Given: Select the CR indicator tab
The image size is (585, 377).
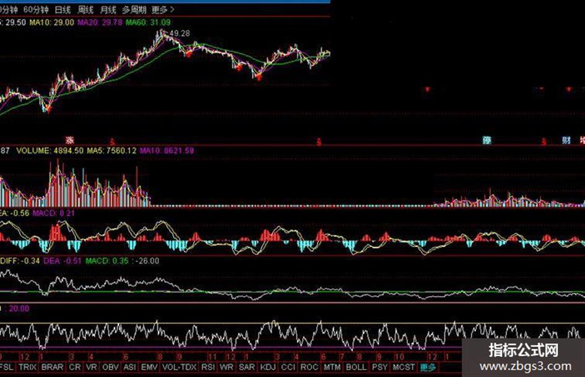Looking at the screenshot, I should (x=75, y=367).
